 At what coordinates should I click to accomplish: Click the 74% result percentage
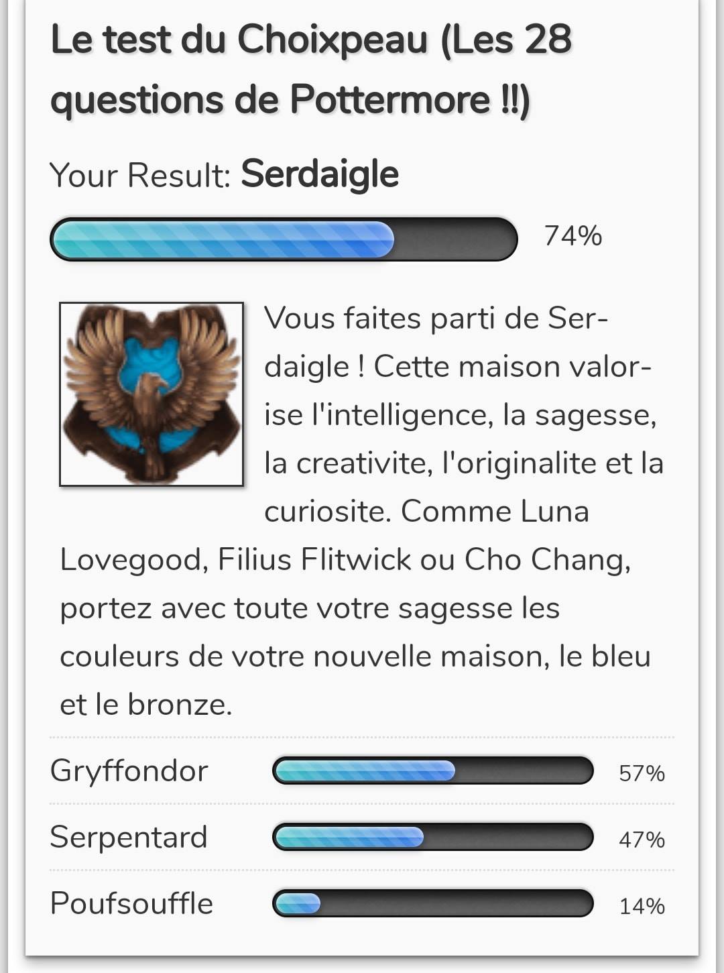(x=573, y=236)
